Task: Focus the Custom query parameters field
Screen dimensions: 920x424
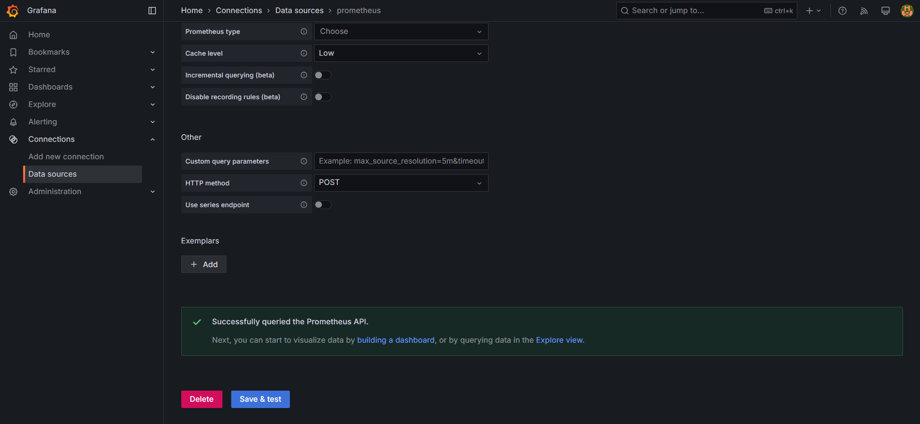Action: pos(401,161)
